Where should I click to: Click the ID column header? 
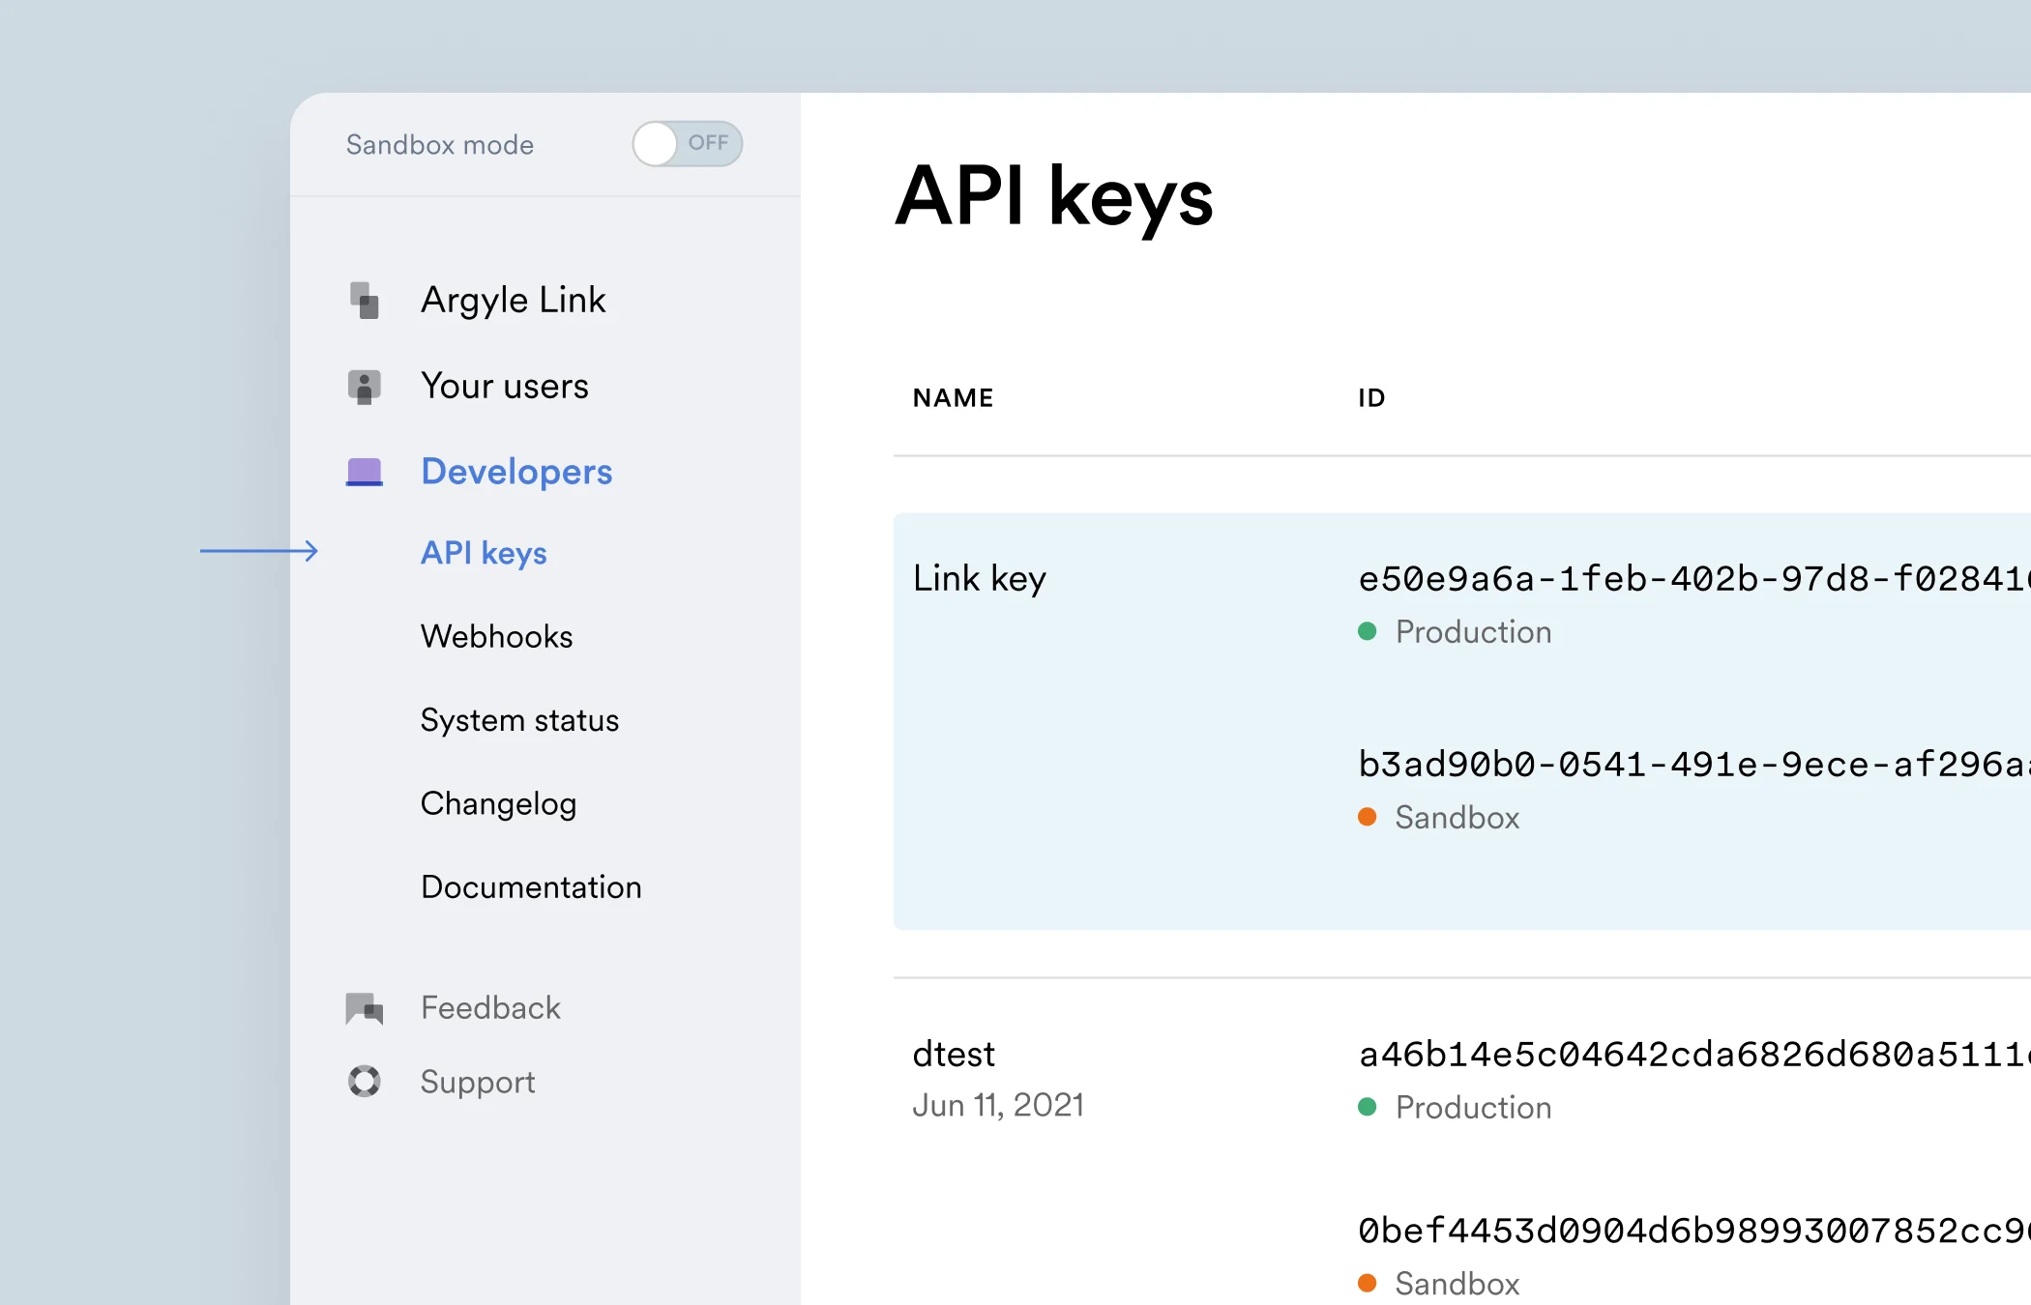(1371, 398)
